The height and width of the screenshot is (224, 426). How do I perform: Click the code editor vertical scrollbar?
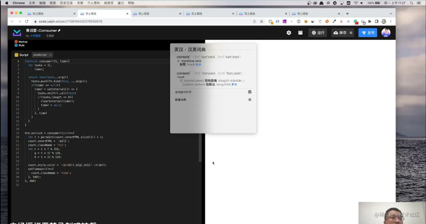[x=200, y=147]
